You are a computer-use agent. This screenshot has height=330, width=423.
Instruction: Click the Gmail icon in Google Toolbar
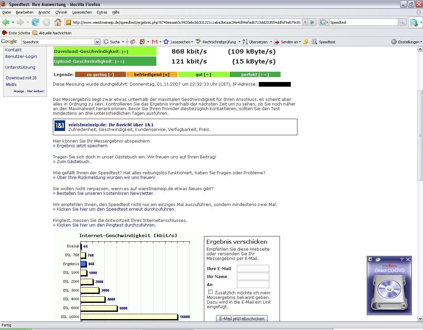[154, 42]
